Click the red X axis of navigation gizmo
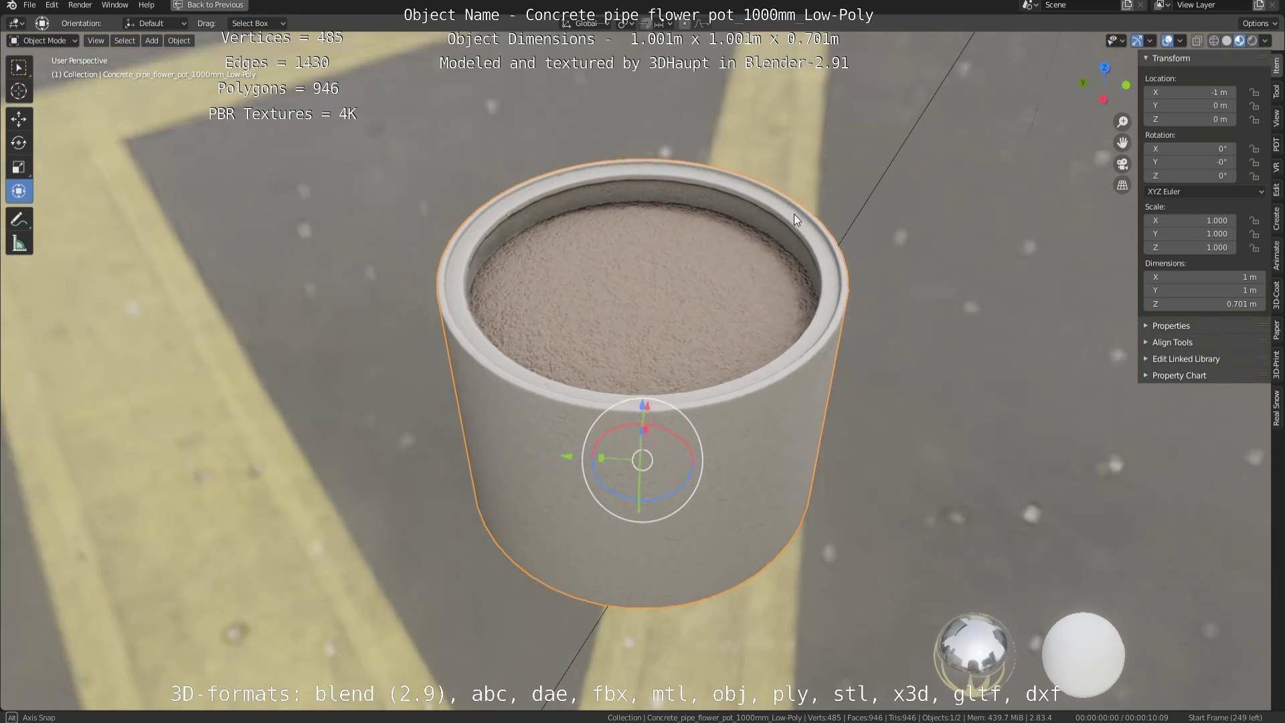The width and height of the screenshot is (1285, 723). 1104,100
